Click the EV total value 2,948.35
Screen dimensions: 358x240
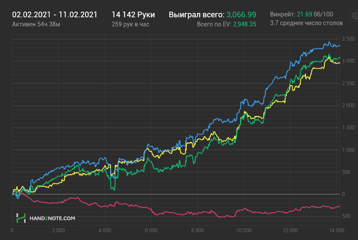[244, 24]
